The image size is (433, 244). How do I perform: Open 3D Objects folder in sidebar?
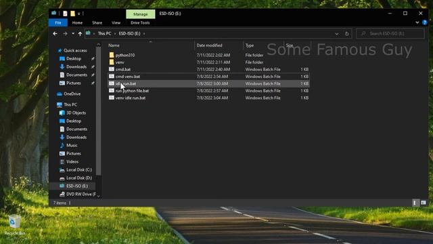76,113
